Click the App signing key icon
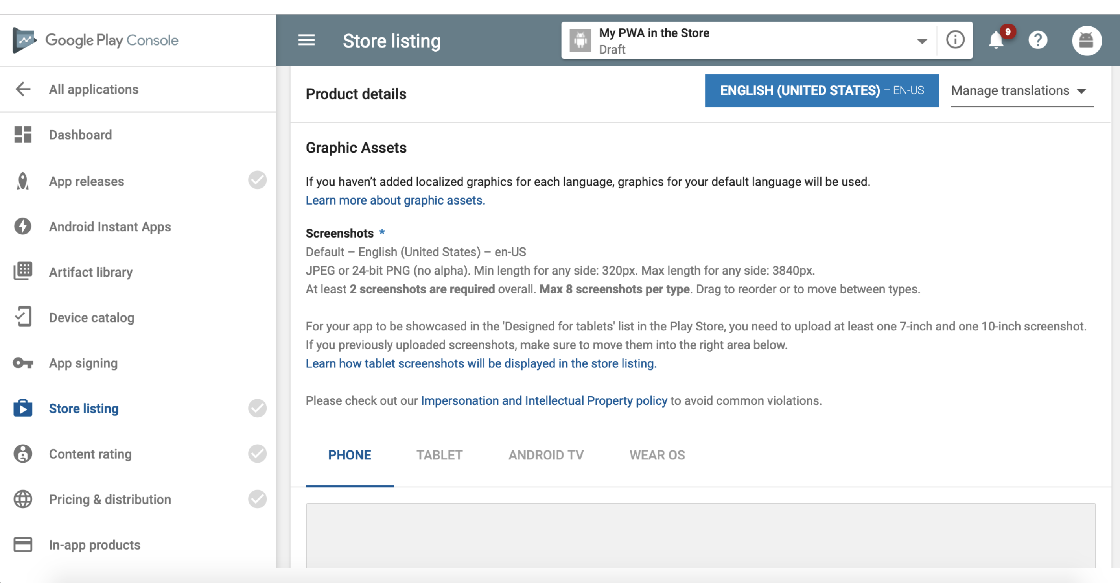Image resolution: width=1120 pixels, height=583 pixels. 22,363
